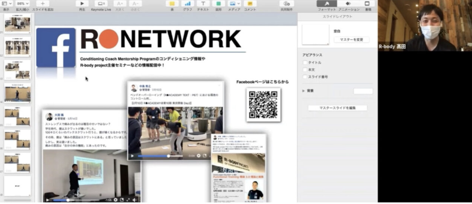Click the スライドレイアウト panel header

(x=338, y=16)
